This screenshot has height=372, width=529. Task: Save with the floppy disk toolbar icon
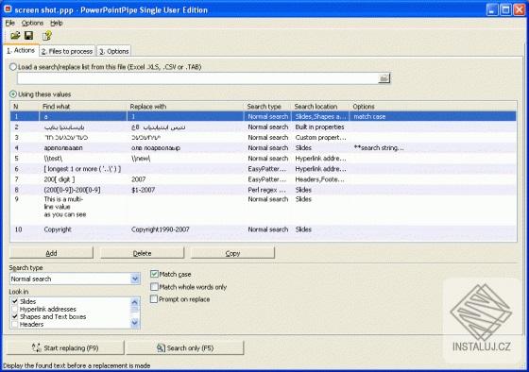point(28,36)
